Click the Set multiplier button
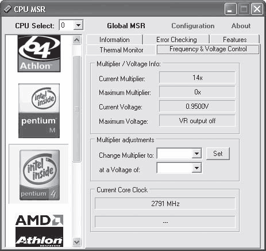This screenshot has height=251, width=266. pyautogui.click(x=218, y=154)
